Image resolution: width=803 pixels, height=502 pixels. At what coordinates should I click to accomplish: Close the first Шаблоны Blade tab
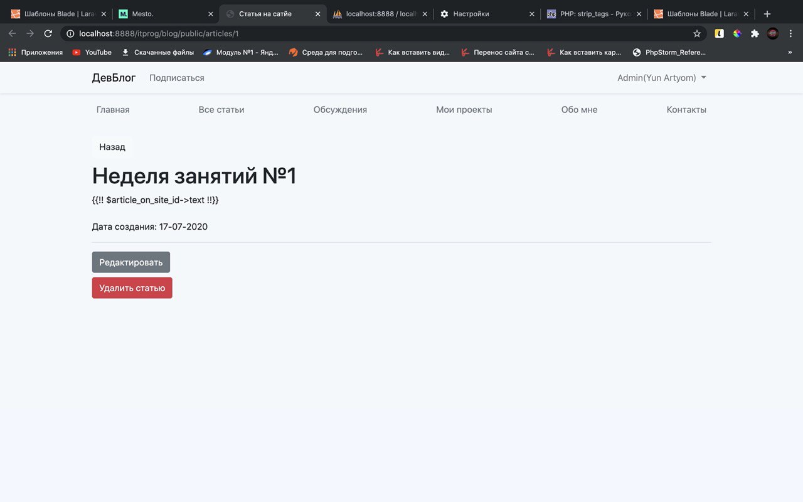104,14
